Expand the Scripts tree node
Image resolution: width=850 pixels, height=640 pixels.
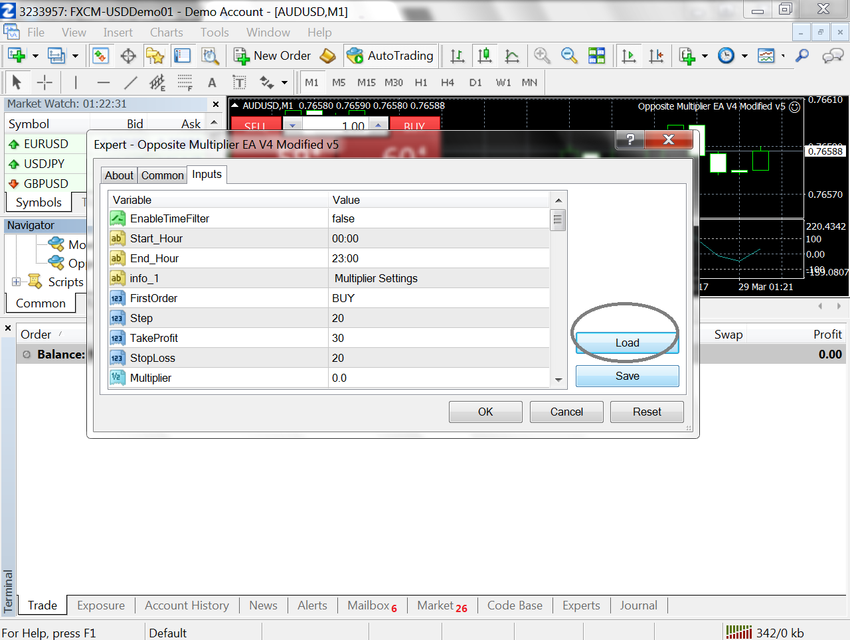click(x=16, y=282)
